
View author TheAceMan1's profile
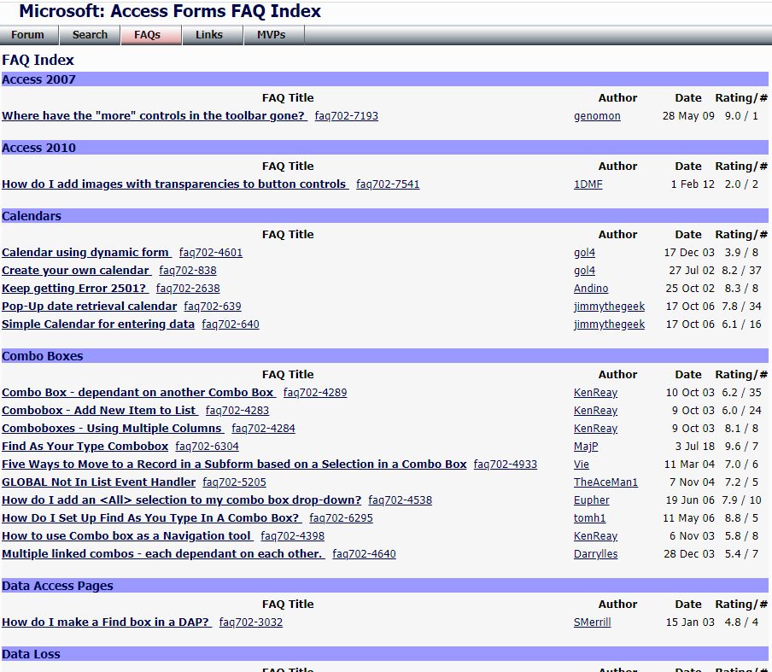605,482
